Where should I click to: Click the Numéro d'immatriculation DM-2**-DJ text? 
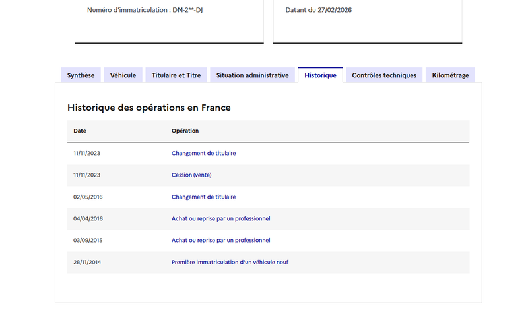pyautogui.click(x=145, y=10)
